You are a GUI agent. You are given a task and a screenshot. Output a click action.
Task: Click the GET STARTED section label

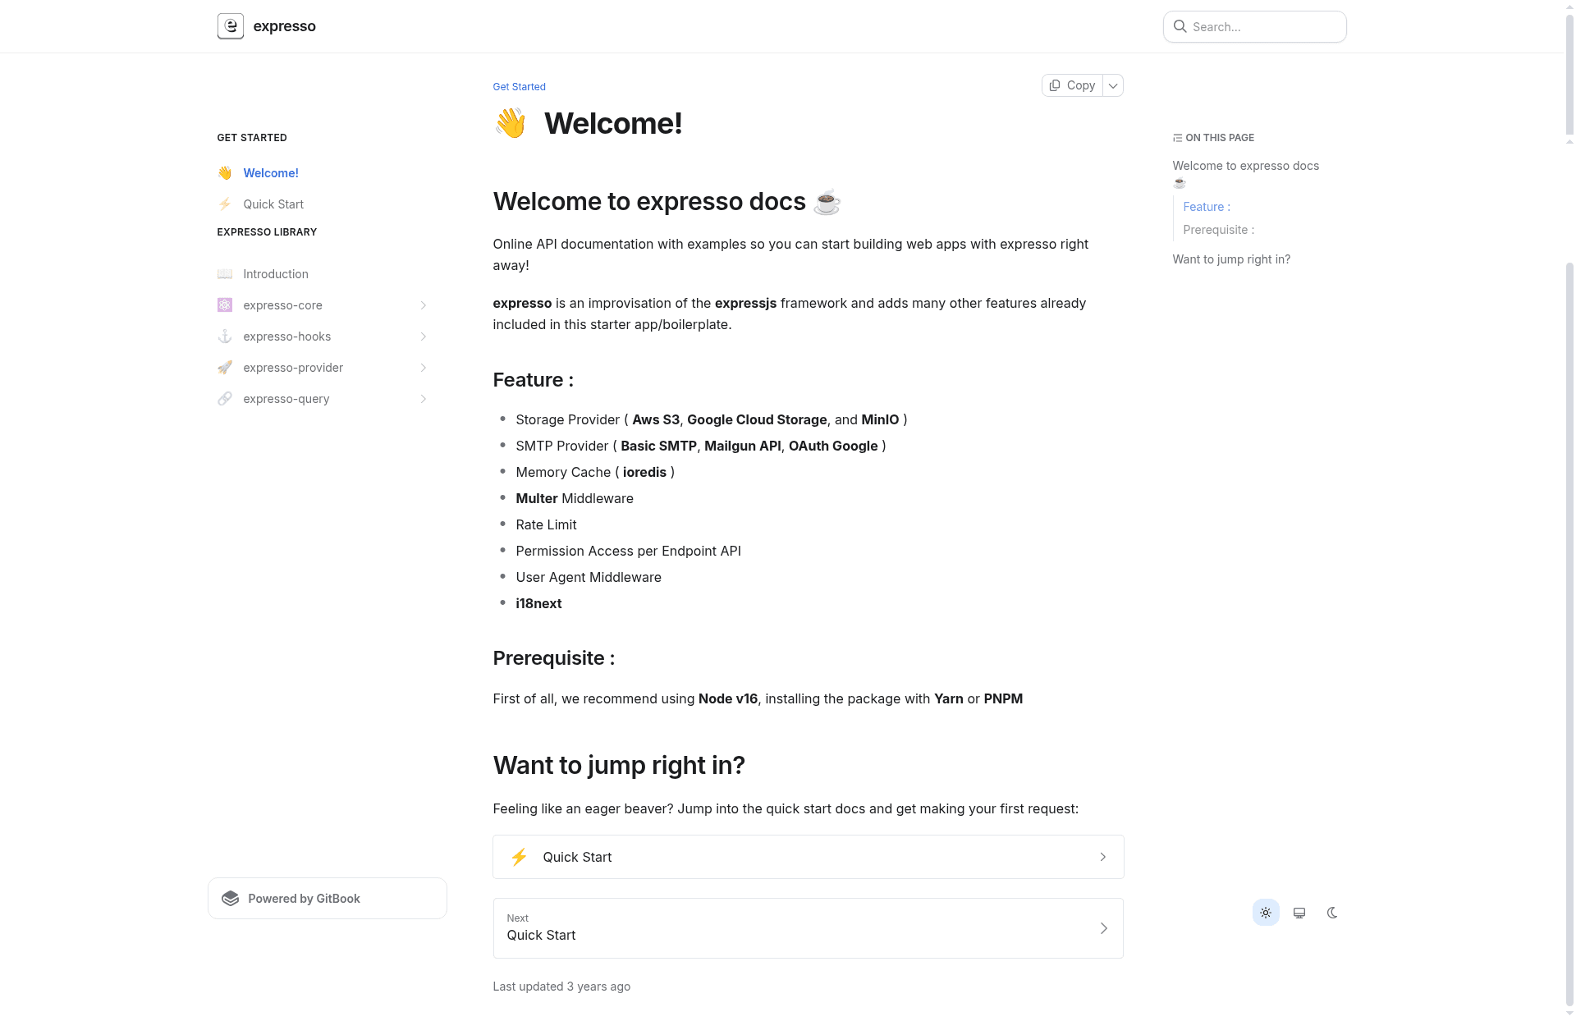click(252, 138)
